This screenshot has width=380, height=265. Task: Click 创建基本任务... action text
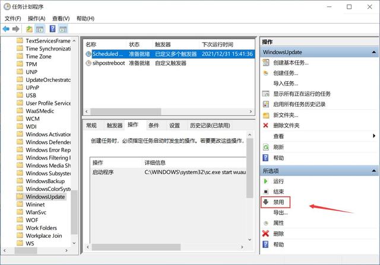(291, 63)
